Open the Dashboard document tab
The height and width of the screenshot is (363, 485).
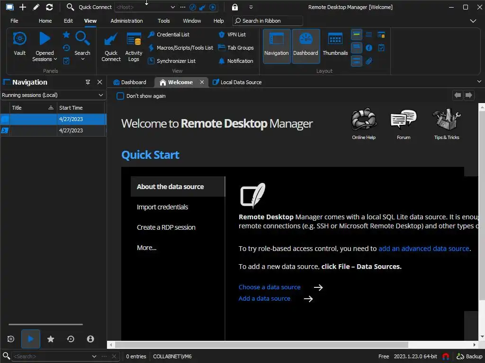click(x=130, y=82)
